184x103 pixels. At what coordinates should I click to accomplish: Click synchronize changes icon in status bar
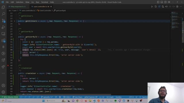56,97
